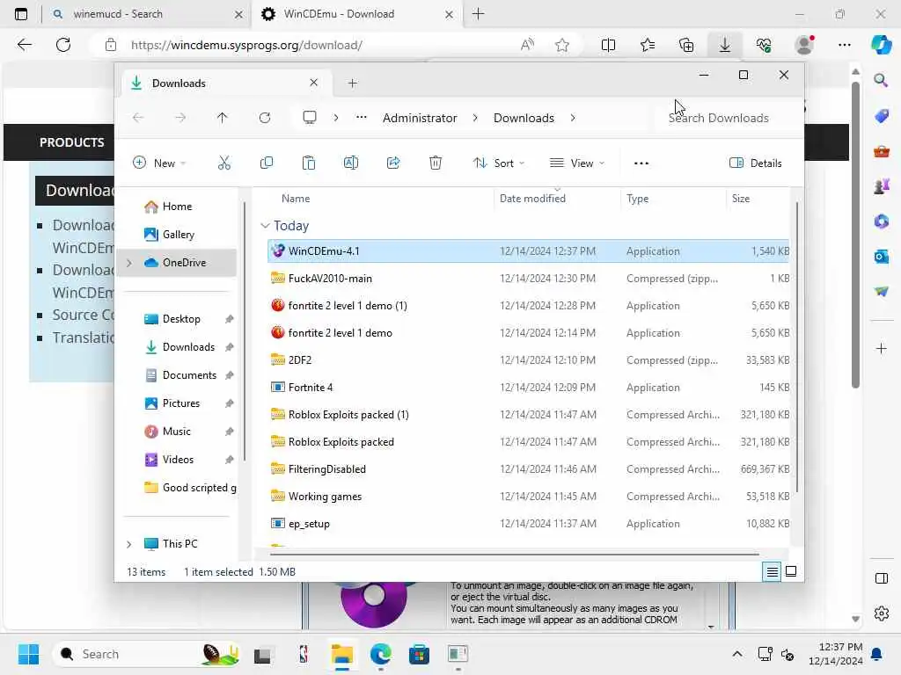The image size is (901, 675).
Task: Open Desktop quick access folder
Action: (x=181, y=319)
